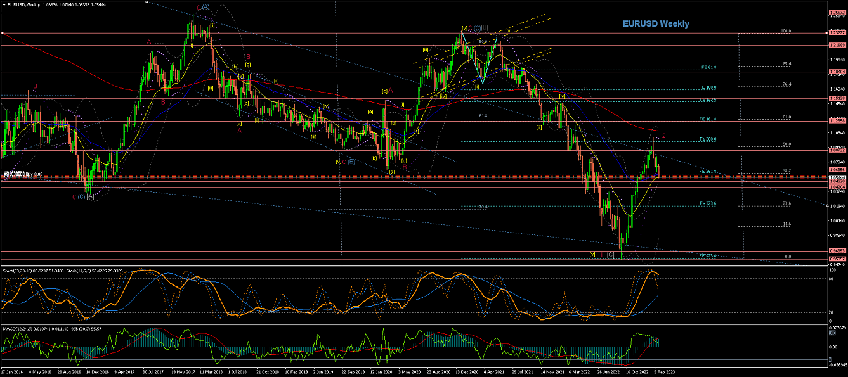Select the -0.026949 MACD scale value
Viewport: 848px width, 377px height.
838,364
